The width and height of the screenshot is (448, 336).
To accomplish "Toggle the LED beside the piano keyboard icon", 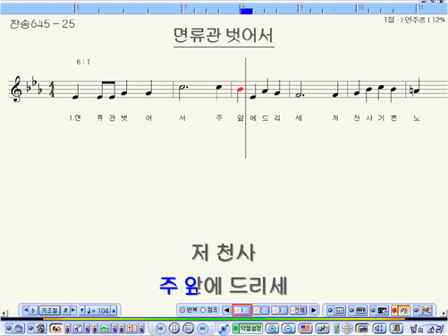I will coord(351,311).
